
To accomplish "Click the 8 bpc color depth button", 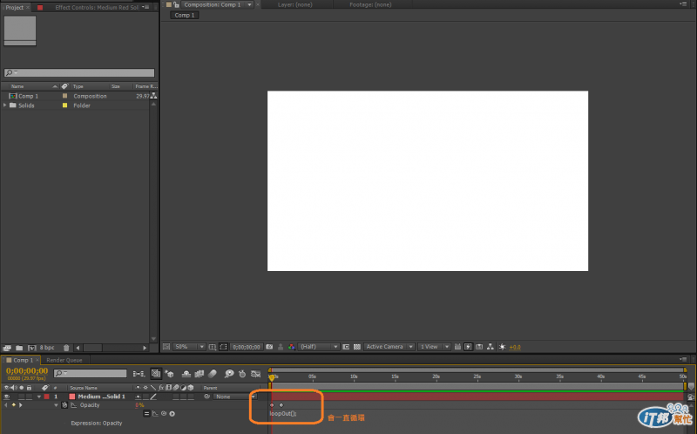I will [47, 348].
